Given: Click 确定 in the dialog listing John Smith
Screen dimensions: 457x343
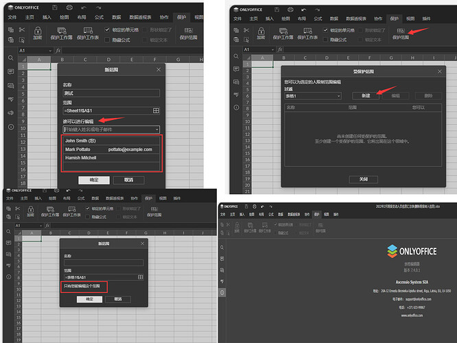Looking at the screenshot, I should pos(94,180).
